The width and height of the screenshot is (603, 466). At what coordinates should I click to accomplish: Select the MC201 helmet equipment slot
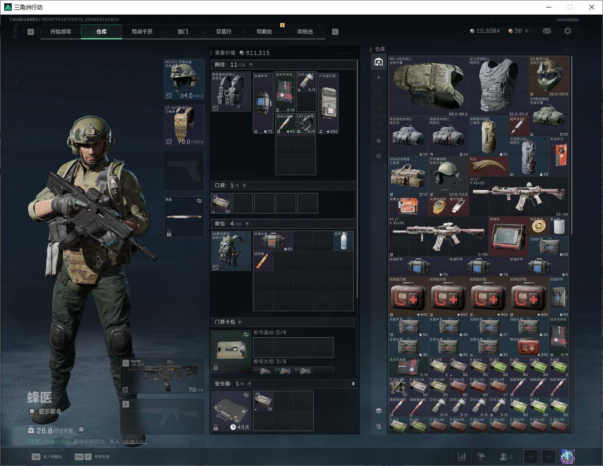pyautogui.click(x=184, y=79)
